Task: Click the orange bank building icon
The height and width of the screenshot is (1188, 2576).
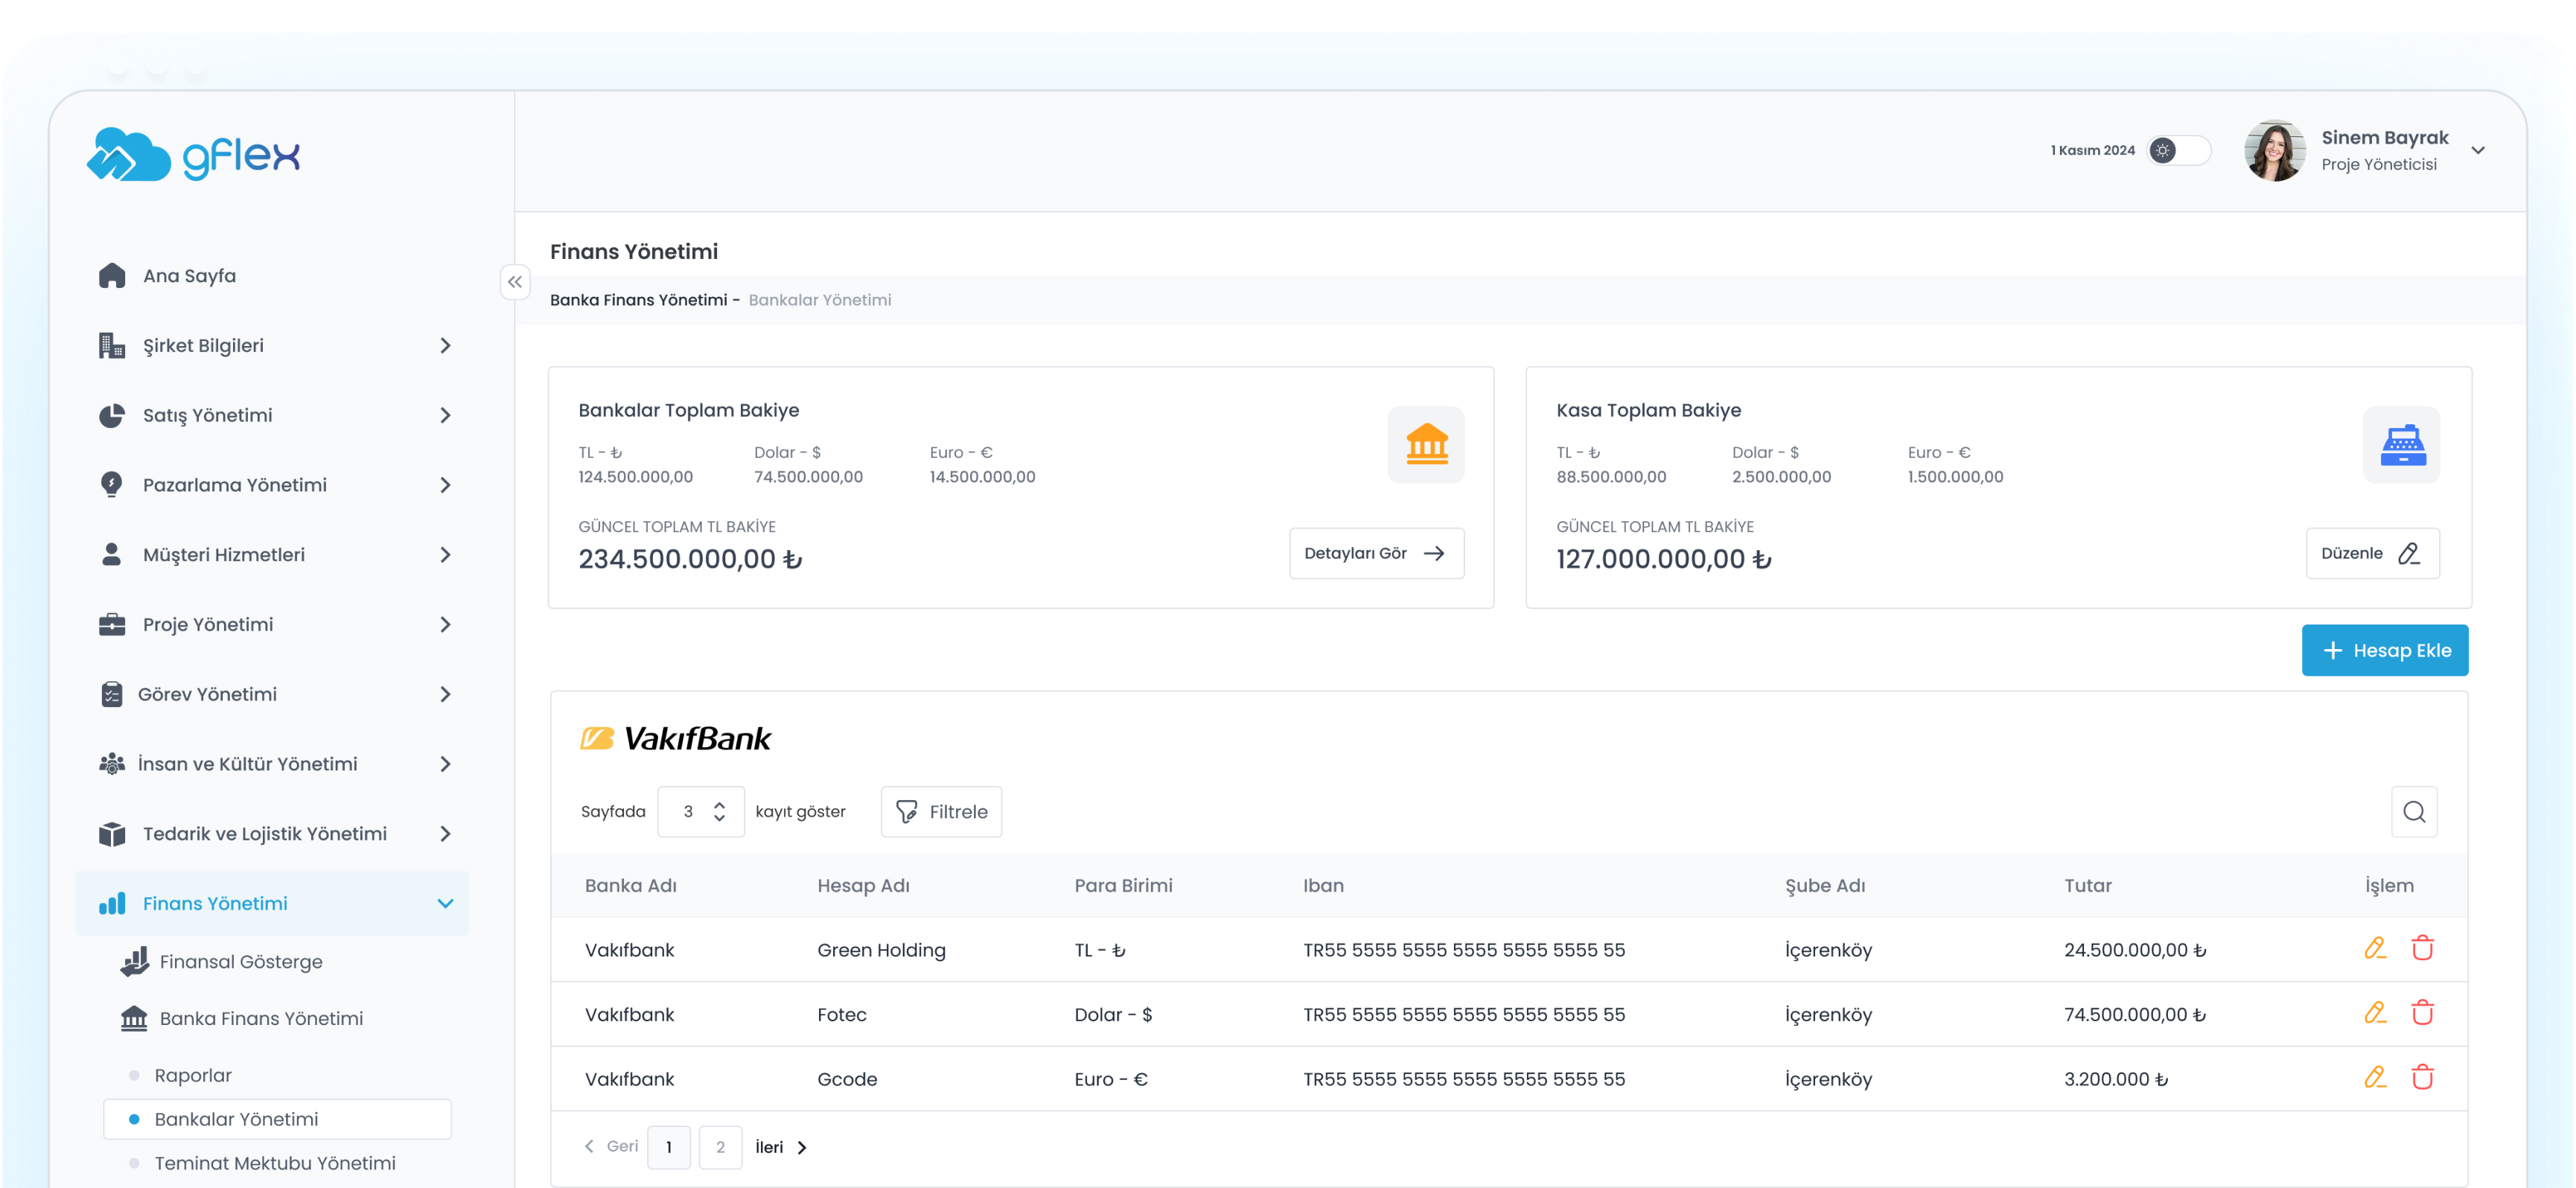Action: click(x=1425, y=445)
